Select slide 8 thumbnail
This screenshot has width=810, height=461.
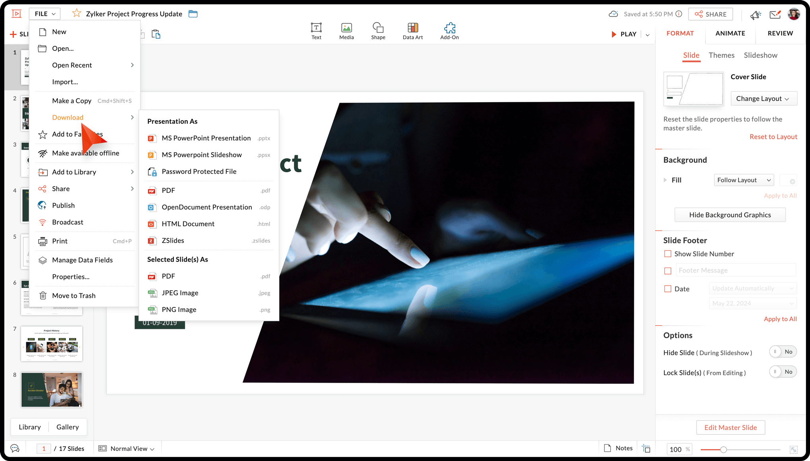coord(52,390)
